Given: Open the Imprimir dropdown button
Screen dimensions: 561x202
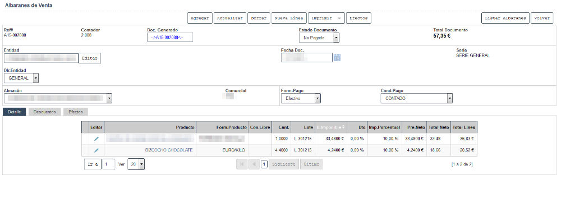Looking at the screenshot, I should pyautogui.click(x=327, y=19).
